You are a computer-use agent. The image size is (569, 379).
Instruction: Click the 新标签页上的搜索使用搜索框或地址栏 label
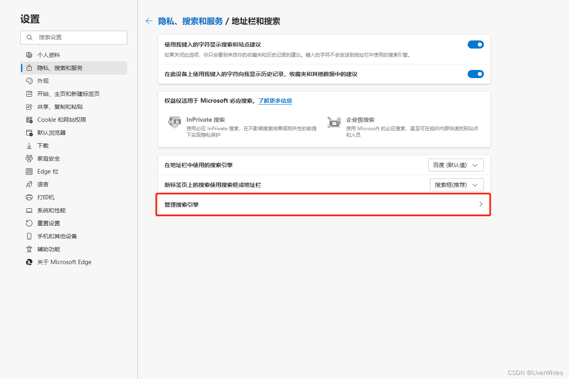213,185
